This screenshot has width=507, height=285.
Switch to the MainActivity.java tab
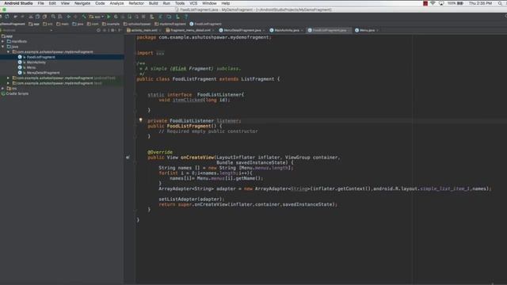point(287,30)
